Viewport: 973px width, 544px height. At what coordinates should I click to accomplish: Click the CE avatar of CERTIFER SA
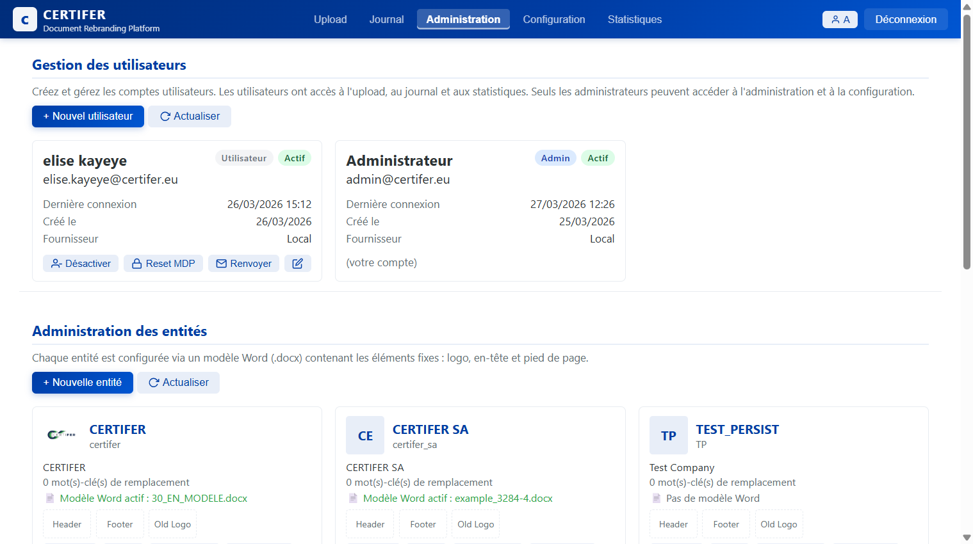coord(365,435)
